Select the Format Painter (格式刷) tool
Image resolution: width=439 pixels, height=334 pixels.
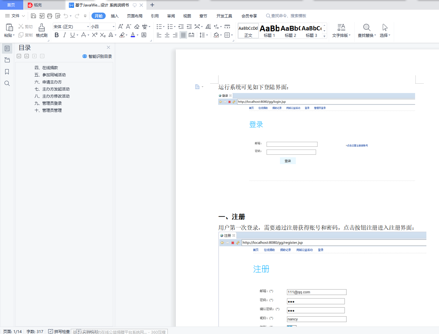pos(42,31)
